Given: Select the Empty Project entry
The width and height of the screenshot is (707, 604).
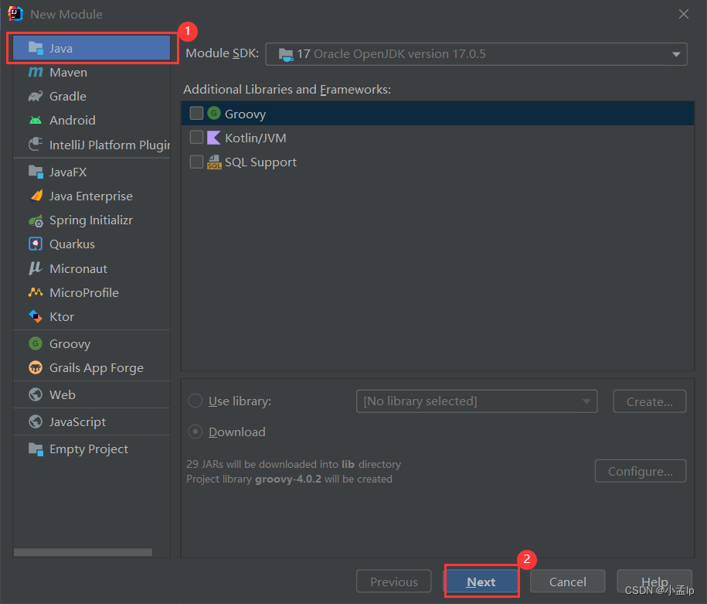Looking at the screenshot, I should coord(91,449).
